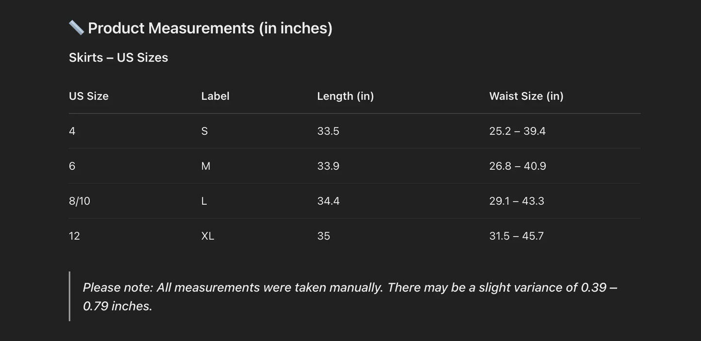Click the Label column header
This screenshot has height=341, width=701.
(215, 96)
